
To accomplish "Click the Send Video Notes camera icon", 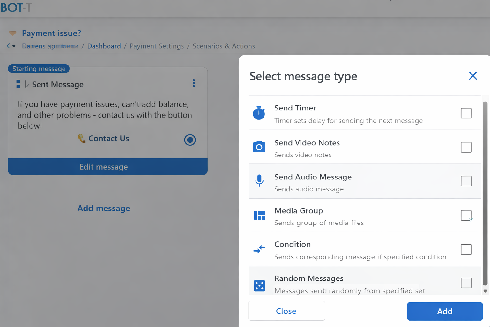I will click(x=259, y=147).
